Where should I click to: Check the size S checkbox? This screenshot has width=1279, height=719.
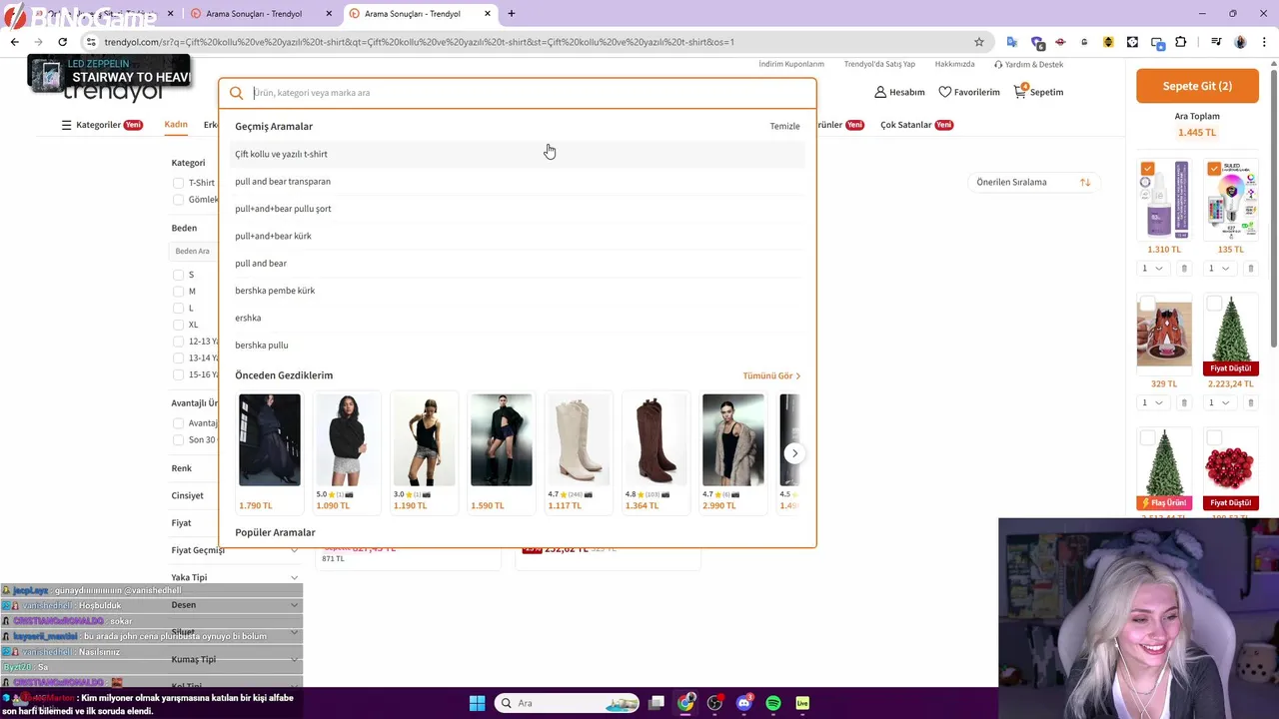178,275
